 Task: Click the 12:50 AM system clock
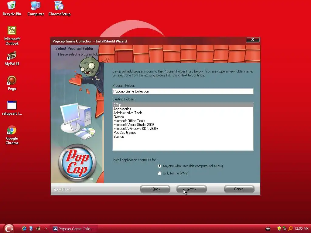(301, 228)
